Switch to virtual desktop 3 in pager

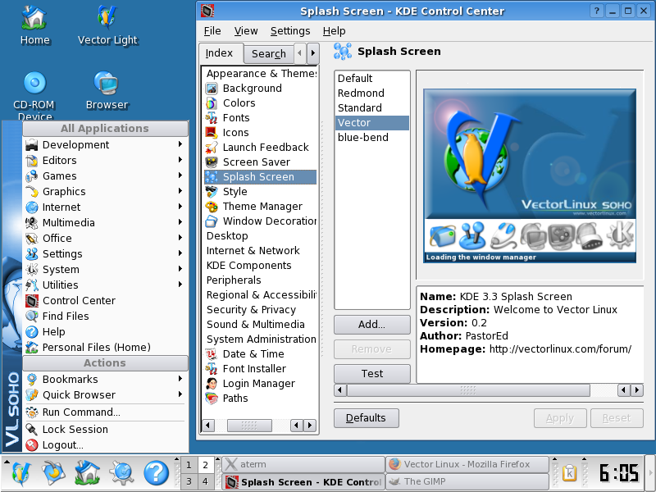click(189, 481)
